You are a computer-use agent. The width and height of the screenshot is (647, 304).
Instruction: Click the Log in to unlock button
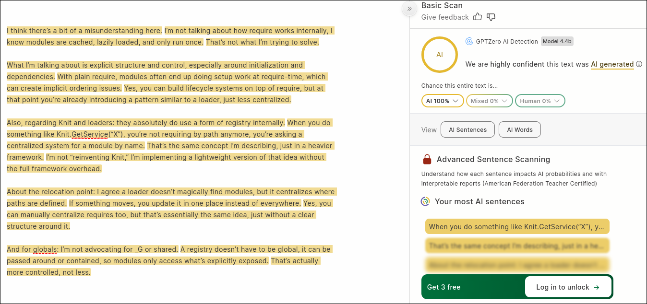[568, 287]
